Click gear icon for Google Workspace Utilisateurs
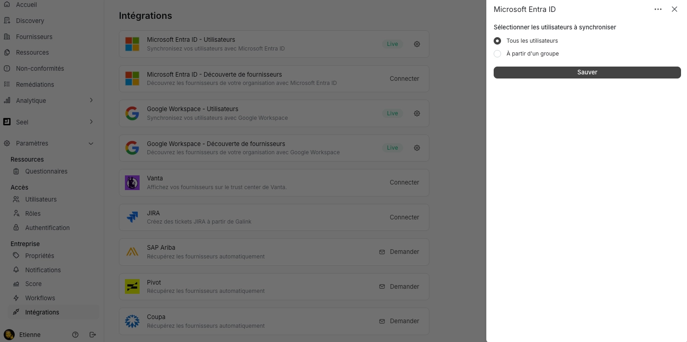Image resolution: width=687 pixels, height=342 pixels. (x=417, y=113)
